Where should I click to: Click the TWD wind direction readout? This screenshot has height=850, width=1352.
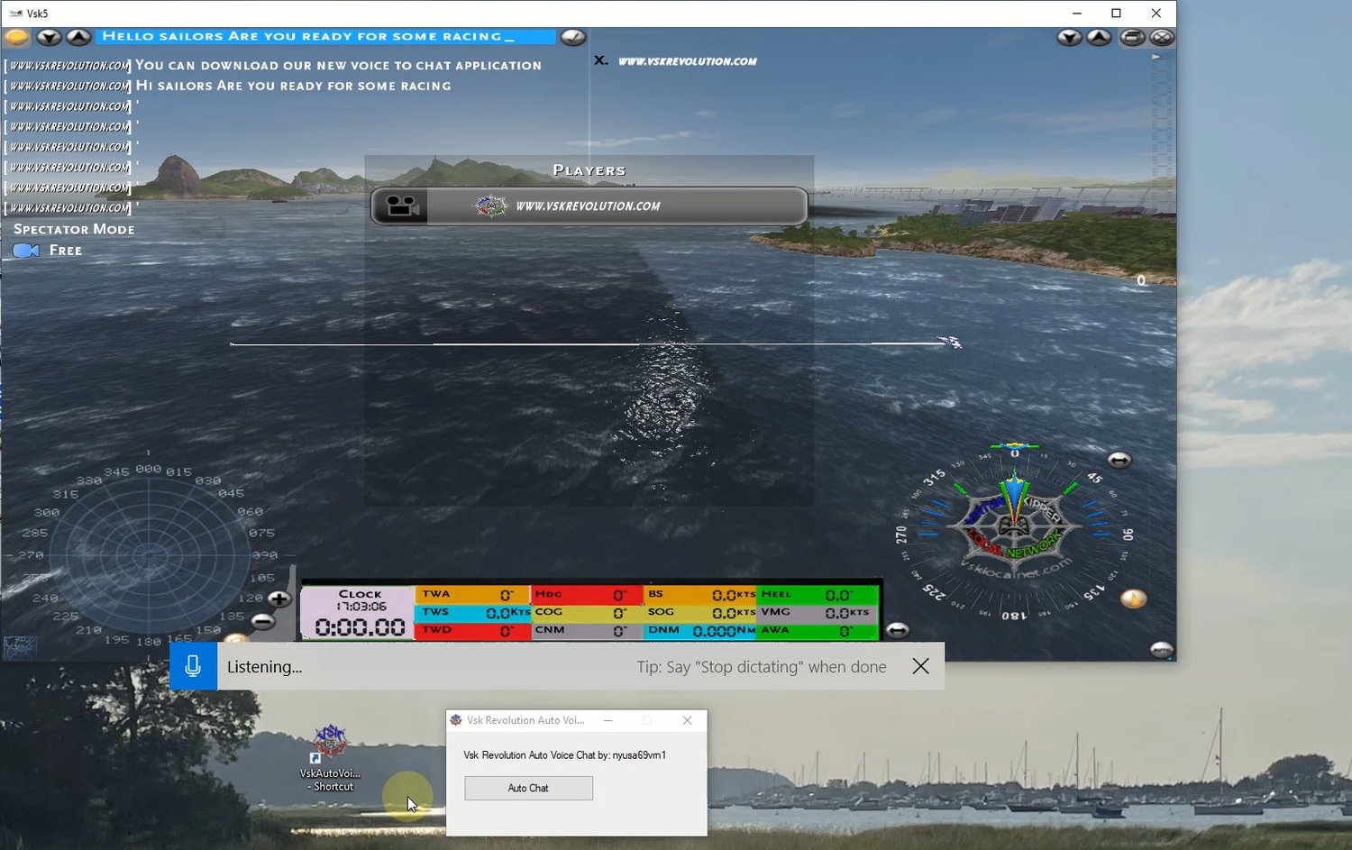[x=472, y=631]
